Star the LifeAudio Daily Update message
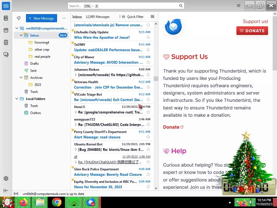 point(148,37)
